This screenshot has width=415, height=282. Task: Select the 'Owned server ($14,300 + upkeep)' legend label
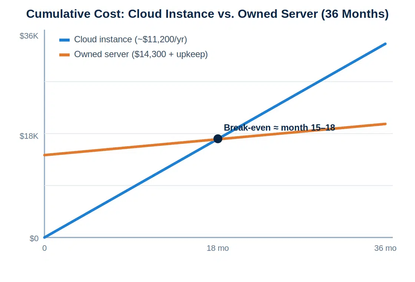point(141,54)
